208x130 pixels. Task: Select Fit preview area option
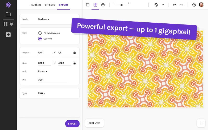49,33
